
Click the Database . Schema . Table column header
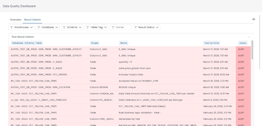27,43
